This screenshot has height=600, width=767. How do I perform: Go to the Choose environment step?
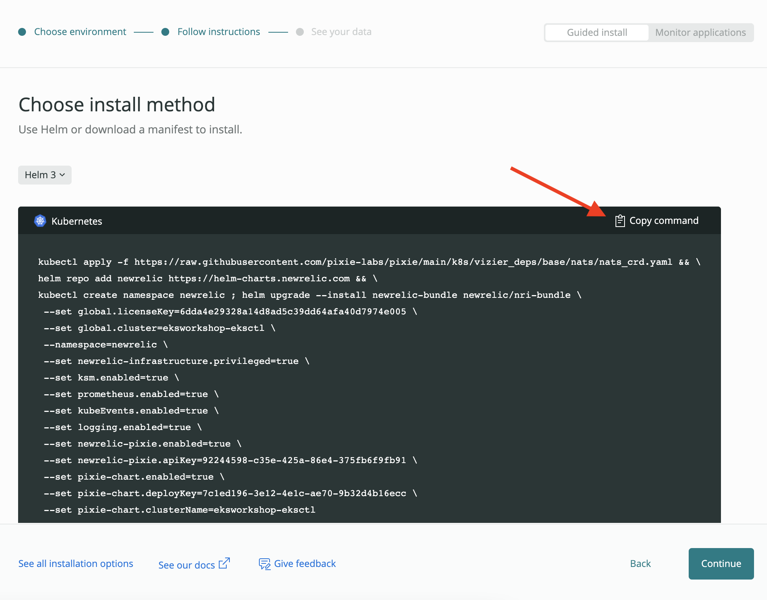(80, 32)
